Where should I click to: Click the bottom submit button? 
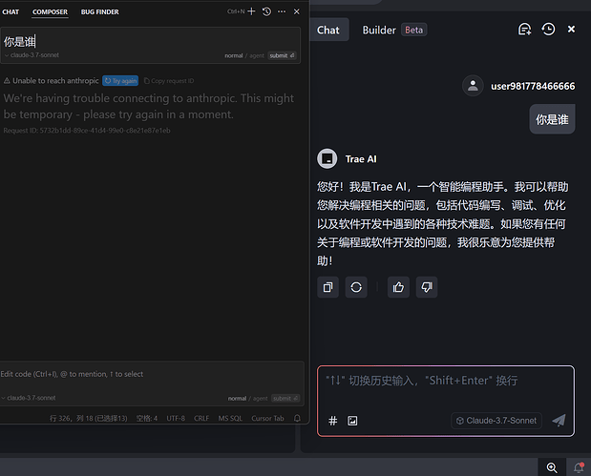tap(285, 399)
